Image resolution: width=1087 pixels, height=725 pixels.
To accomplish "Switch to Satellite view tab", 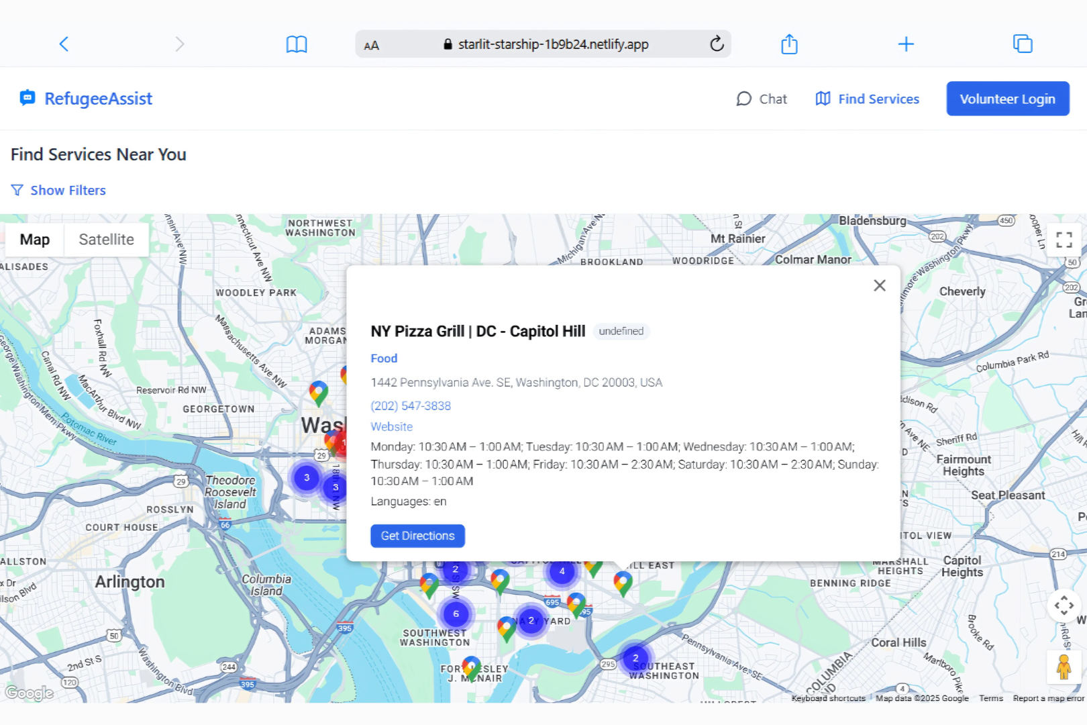I will 107,240.
